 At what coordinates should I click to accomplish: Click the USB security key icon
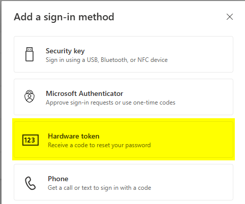pos(29,54)
